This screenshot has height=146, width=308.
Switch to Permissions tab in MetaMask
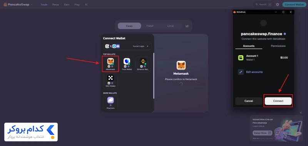point(278,46)
